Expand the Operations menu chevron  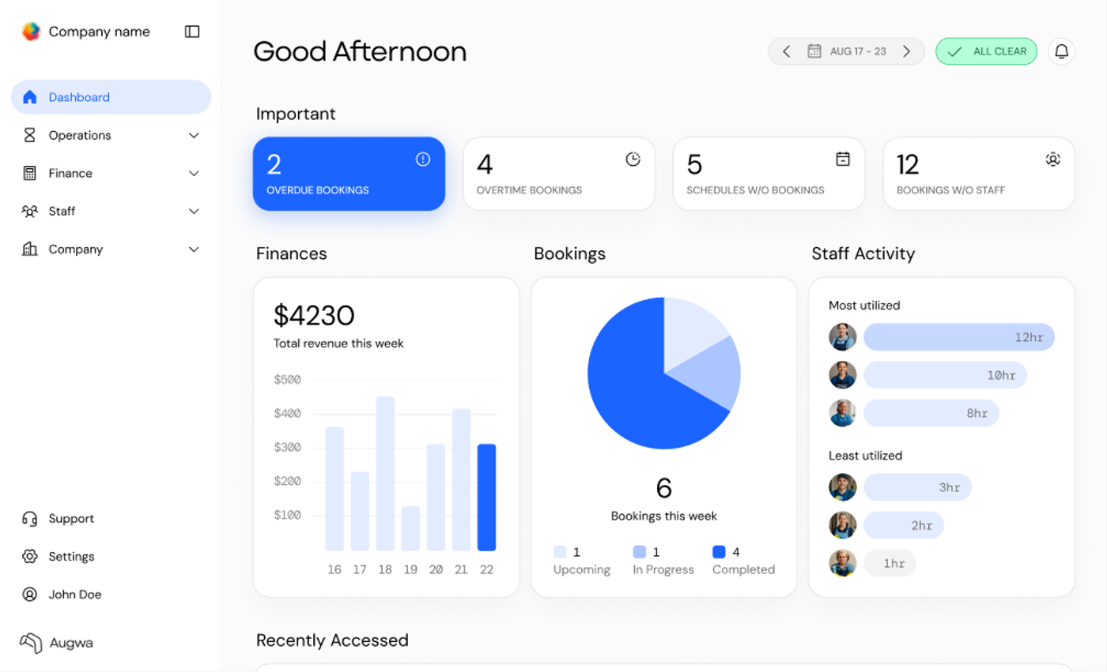(194, 135)
